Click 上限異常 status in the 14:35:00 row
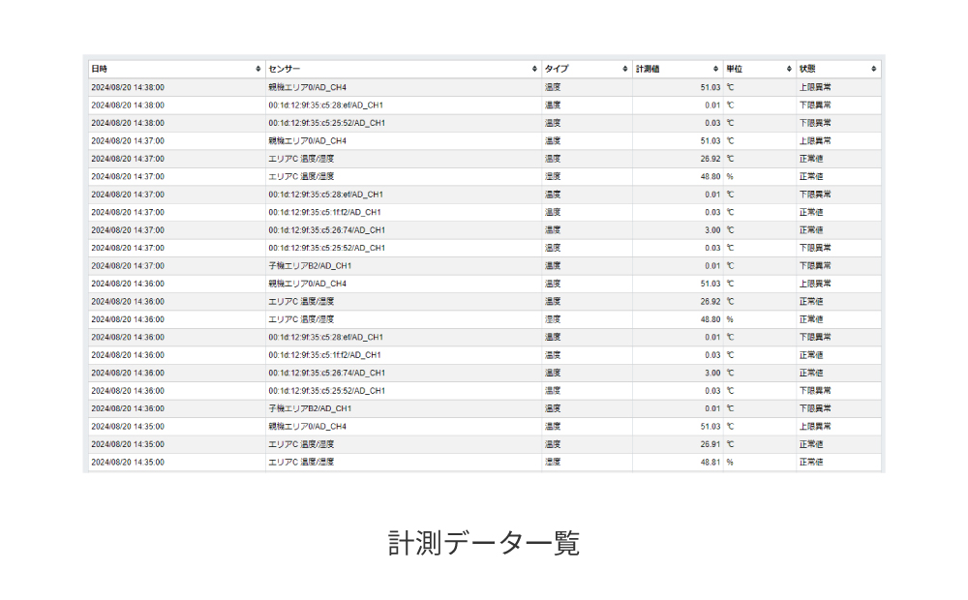The height and width of the screenshot is (600, 968). [x=815, y=427]
